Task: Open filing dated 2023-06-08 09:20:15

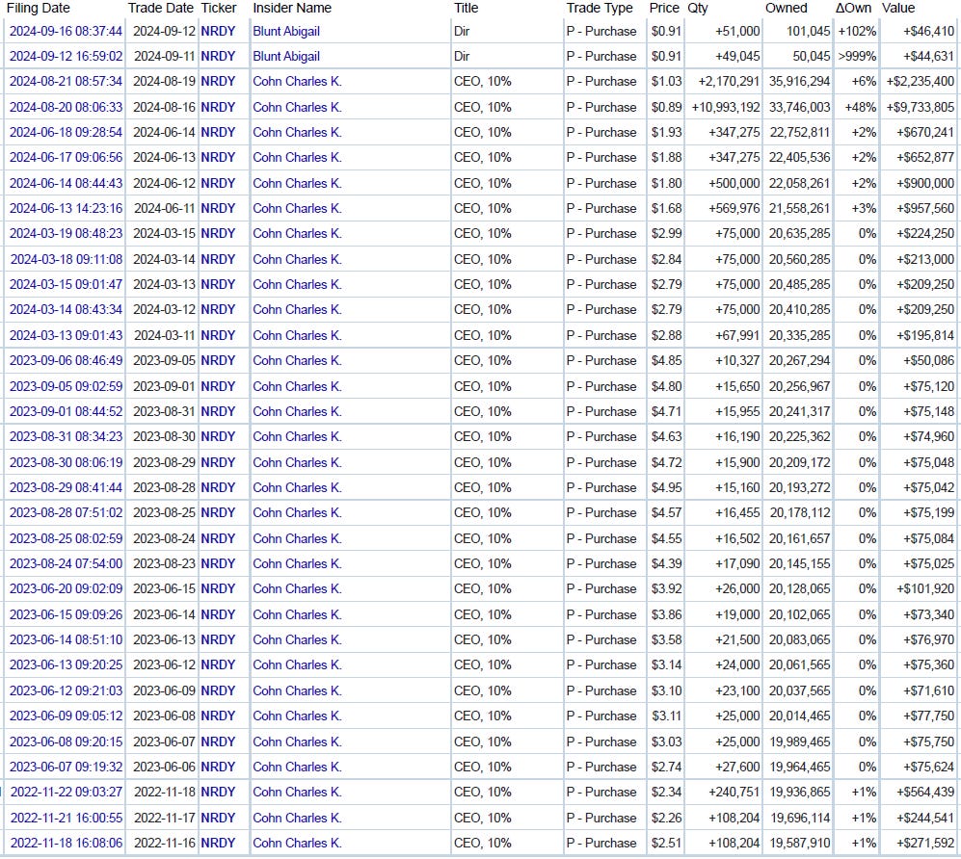Action: [66, 742]
